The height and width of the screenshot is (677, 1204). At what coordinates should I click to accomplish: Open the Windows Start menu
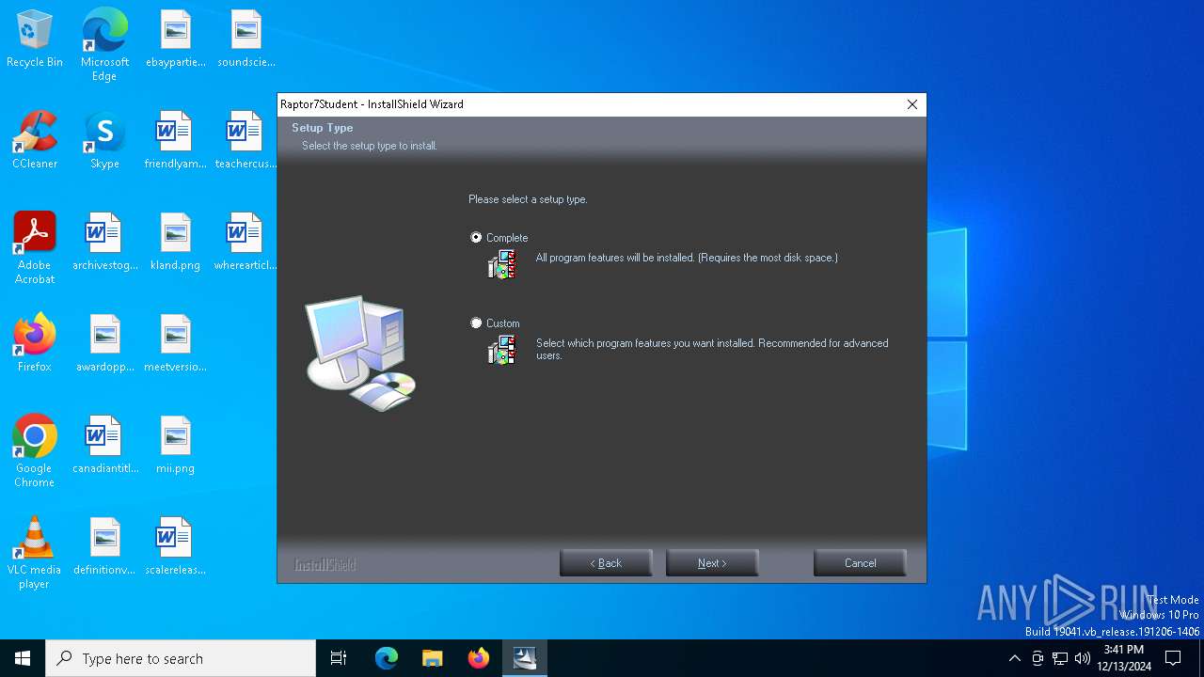coord(23,658)
